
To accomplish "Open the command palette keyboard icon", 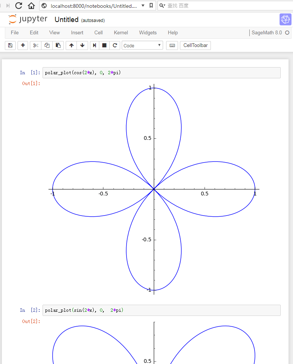I will coord(172,45).
